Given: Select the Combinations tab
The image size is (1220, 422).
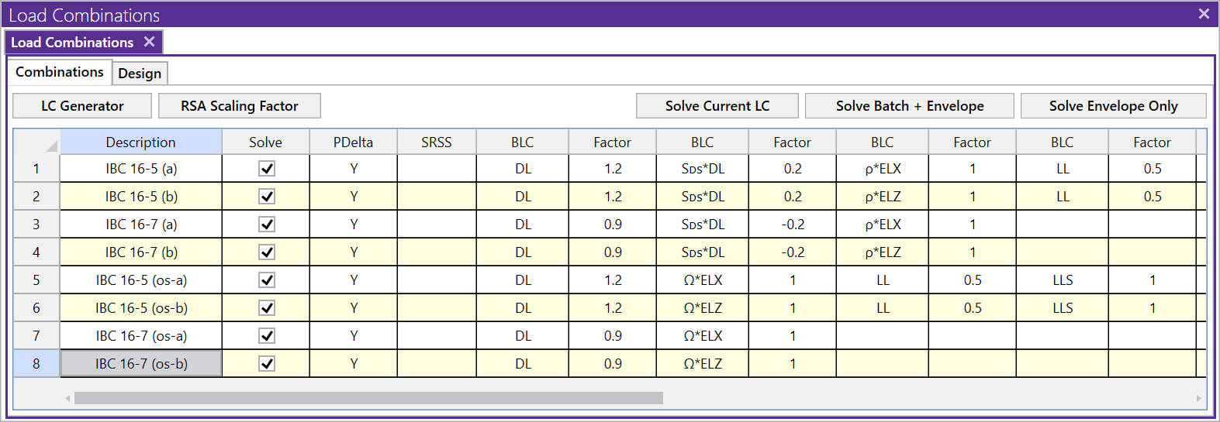Looking at the screenshot, I should (60, 72).
